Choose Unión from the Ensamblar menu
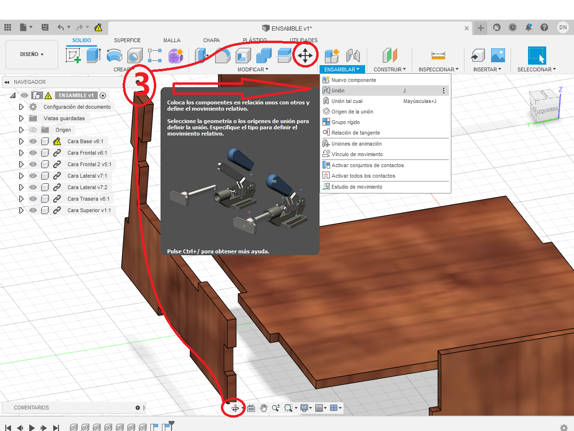Image resolution: width=574 pixels, height=431 pixels. (386, 91)
